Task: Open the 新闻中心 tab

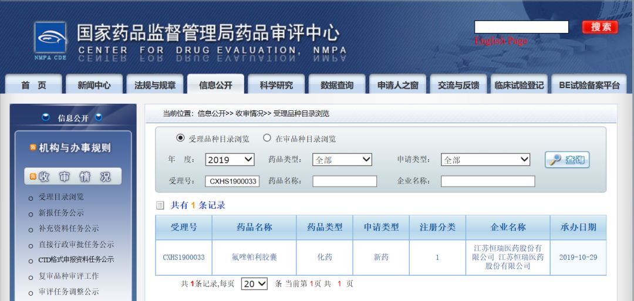Action: click(x=94, y=85)
